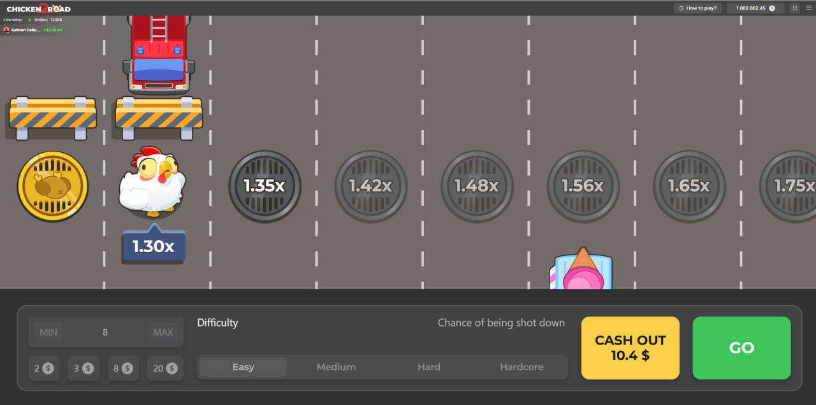Pick the 20 $ quick bet chip

[x=165, y=368]
